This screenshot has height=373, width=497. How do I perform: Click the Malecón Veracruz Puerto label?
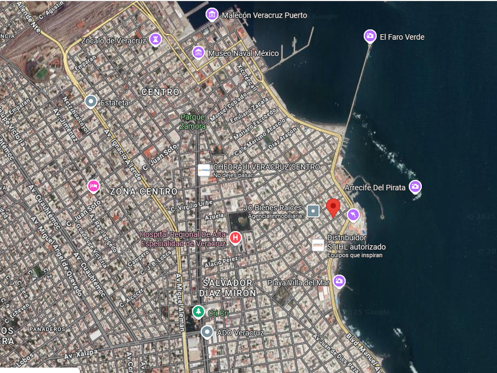264,15
